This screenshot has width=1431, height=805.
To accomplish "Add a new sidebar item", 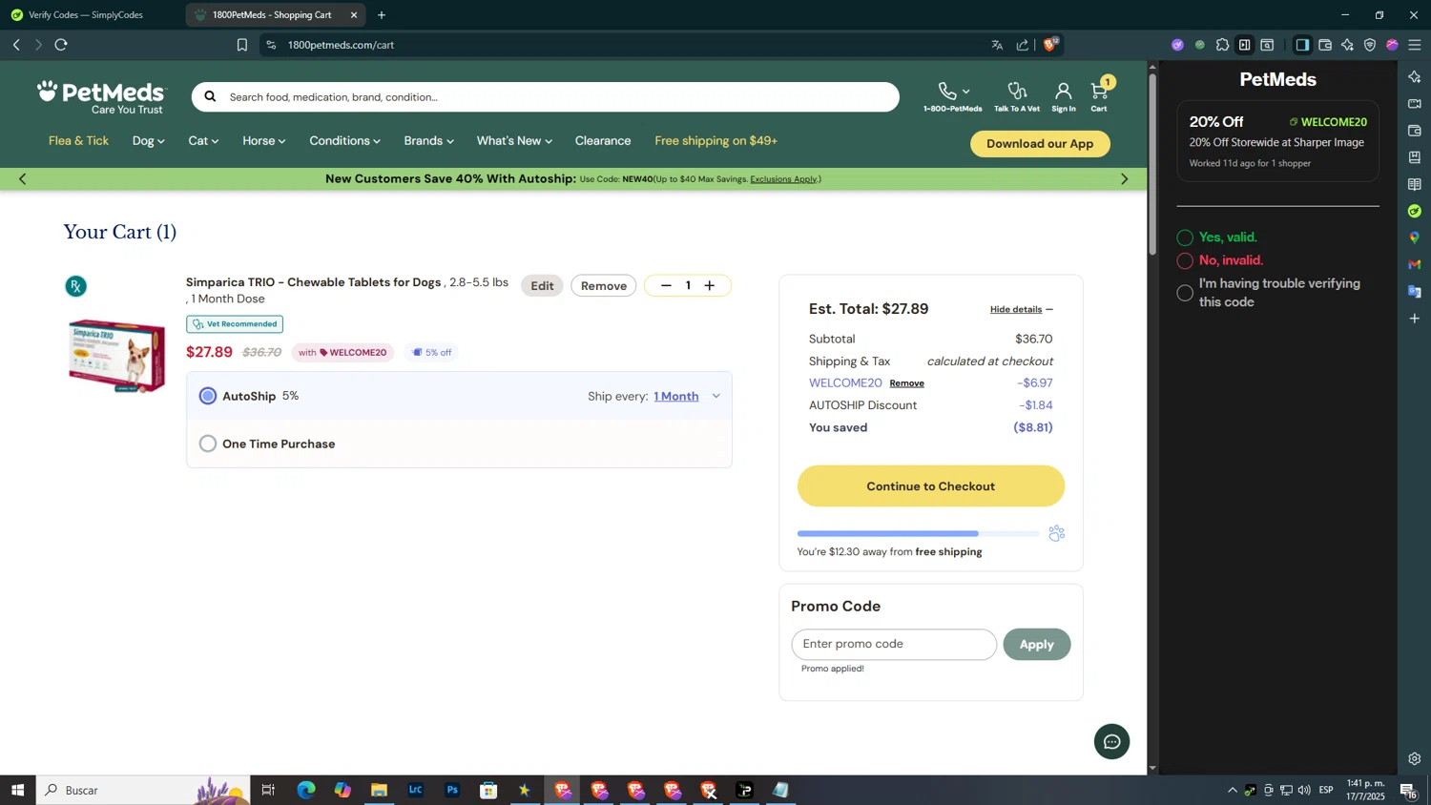I will tap(1414, 319).
